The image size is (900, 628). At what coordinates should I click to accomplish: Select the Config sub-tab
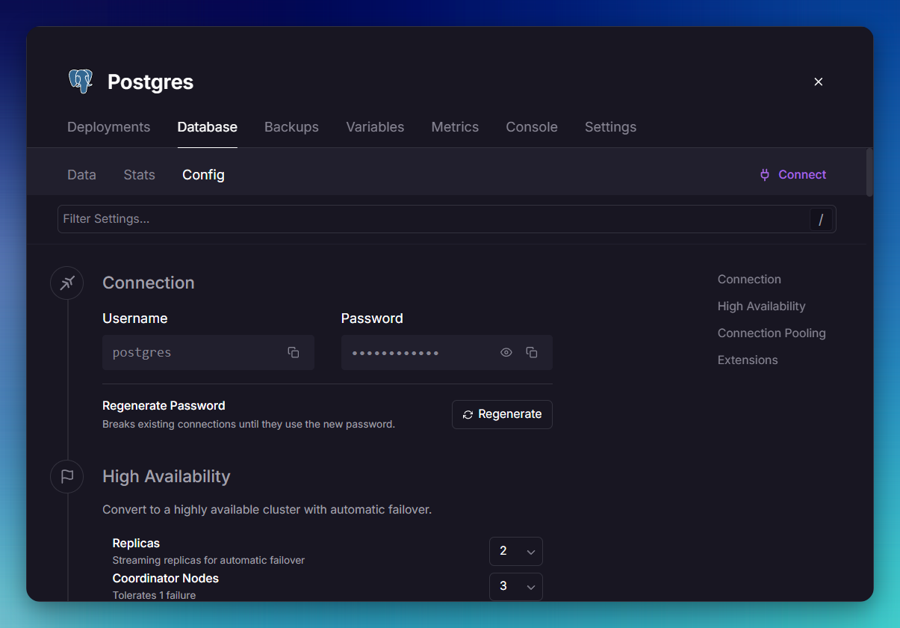tap(203, 175)
